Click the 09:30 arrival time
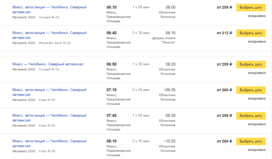 coord(170,115)
